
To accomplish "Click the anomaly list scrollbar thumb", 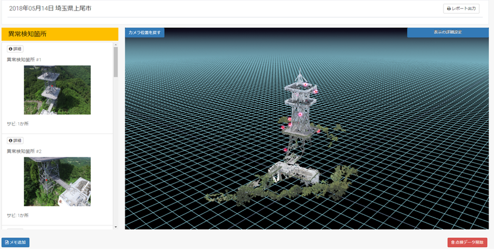I will click(x=115, y=62).
